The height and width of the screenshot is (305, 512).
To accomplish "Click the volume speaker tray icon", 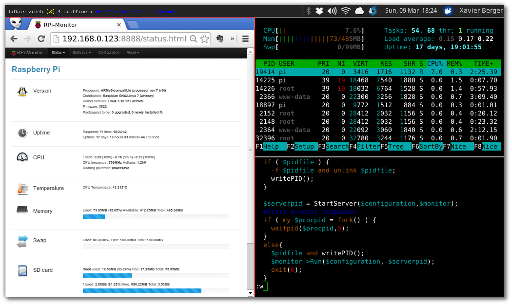I will (332, 11).
